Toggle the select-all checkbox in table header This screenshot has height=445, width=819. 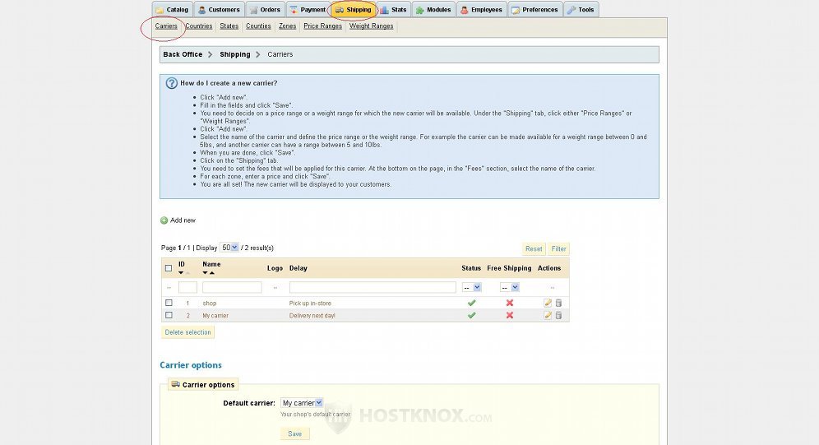click(x=169, y=268)
